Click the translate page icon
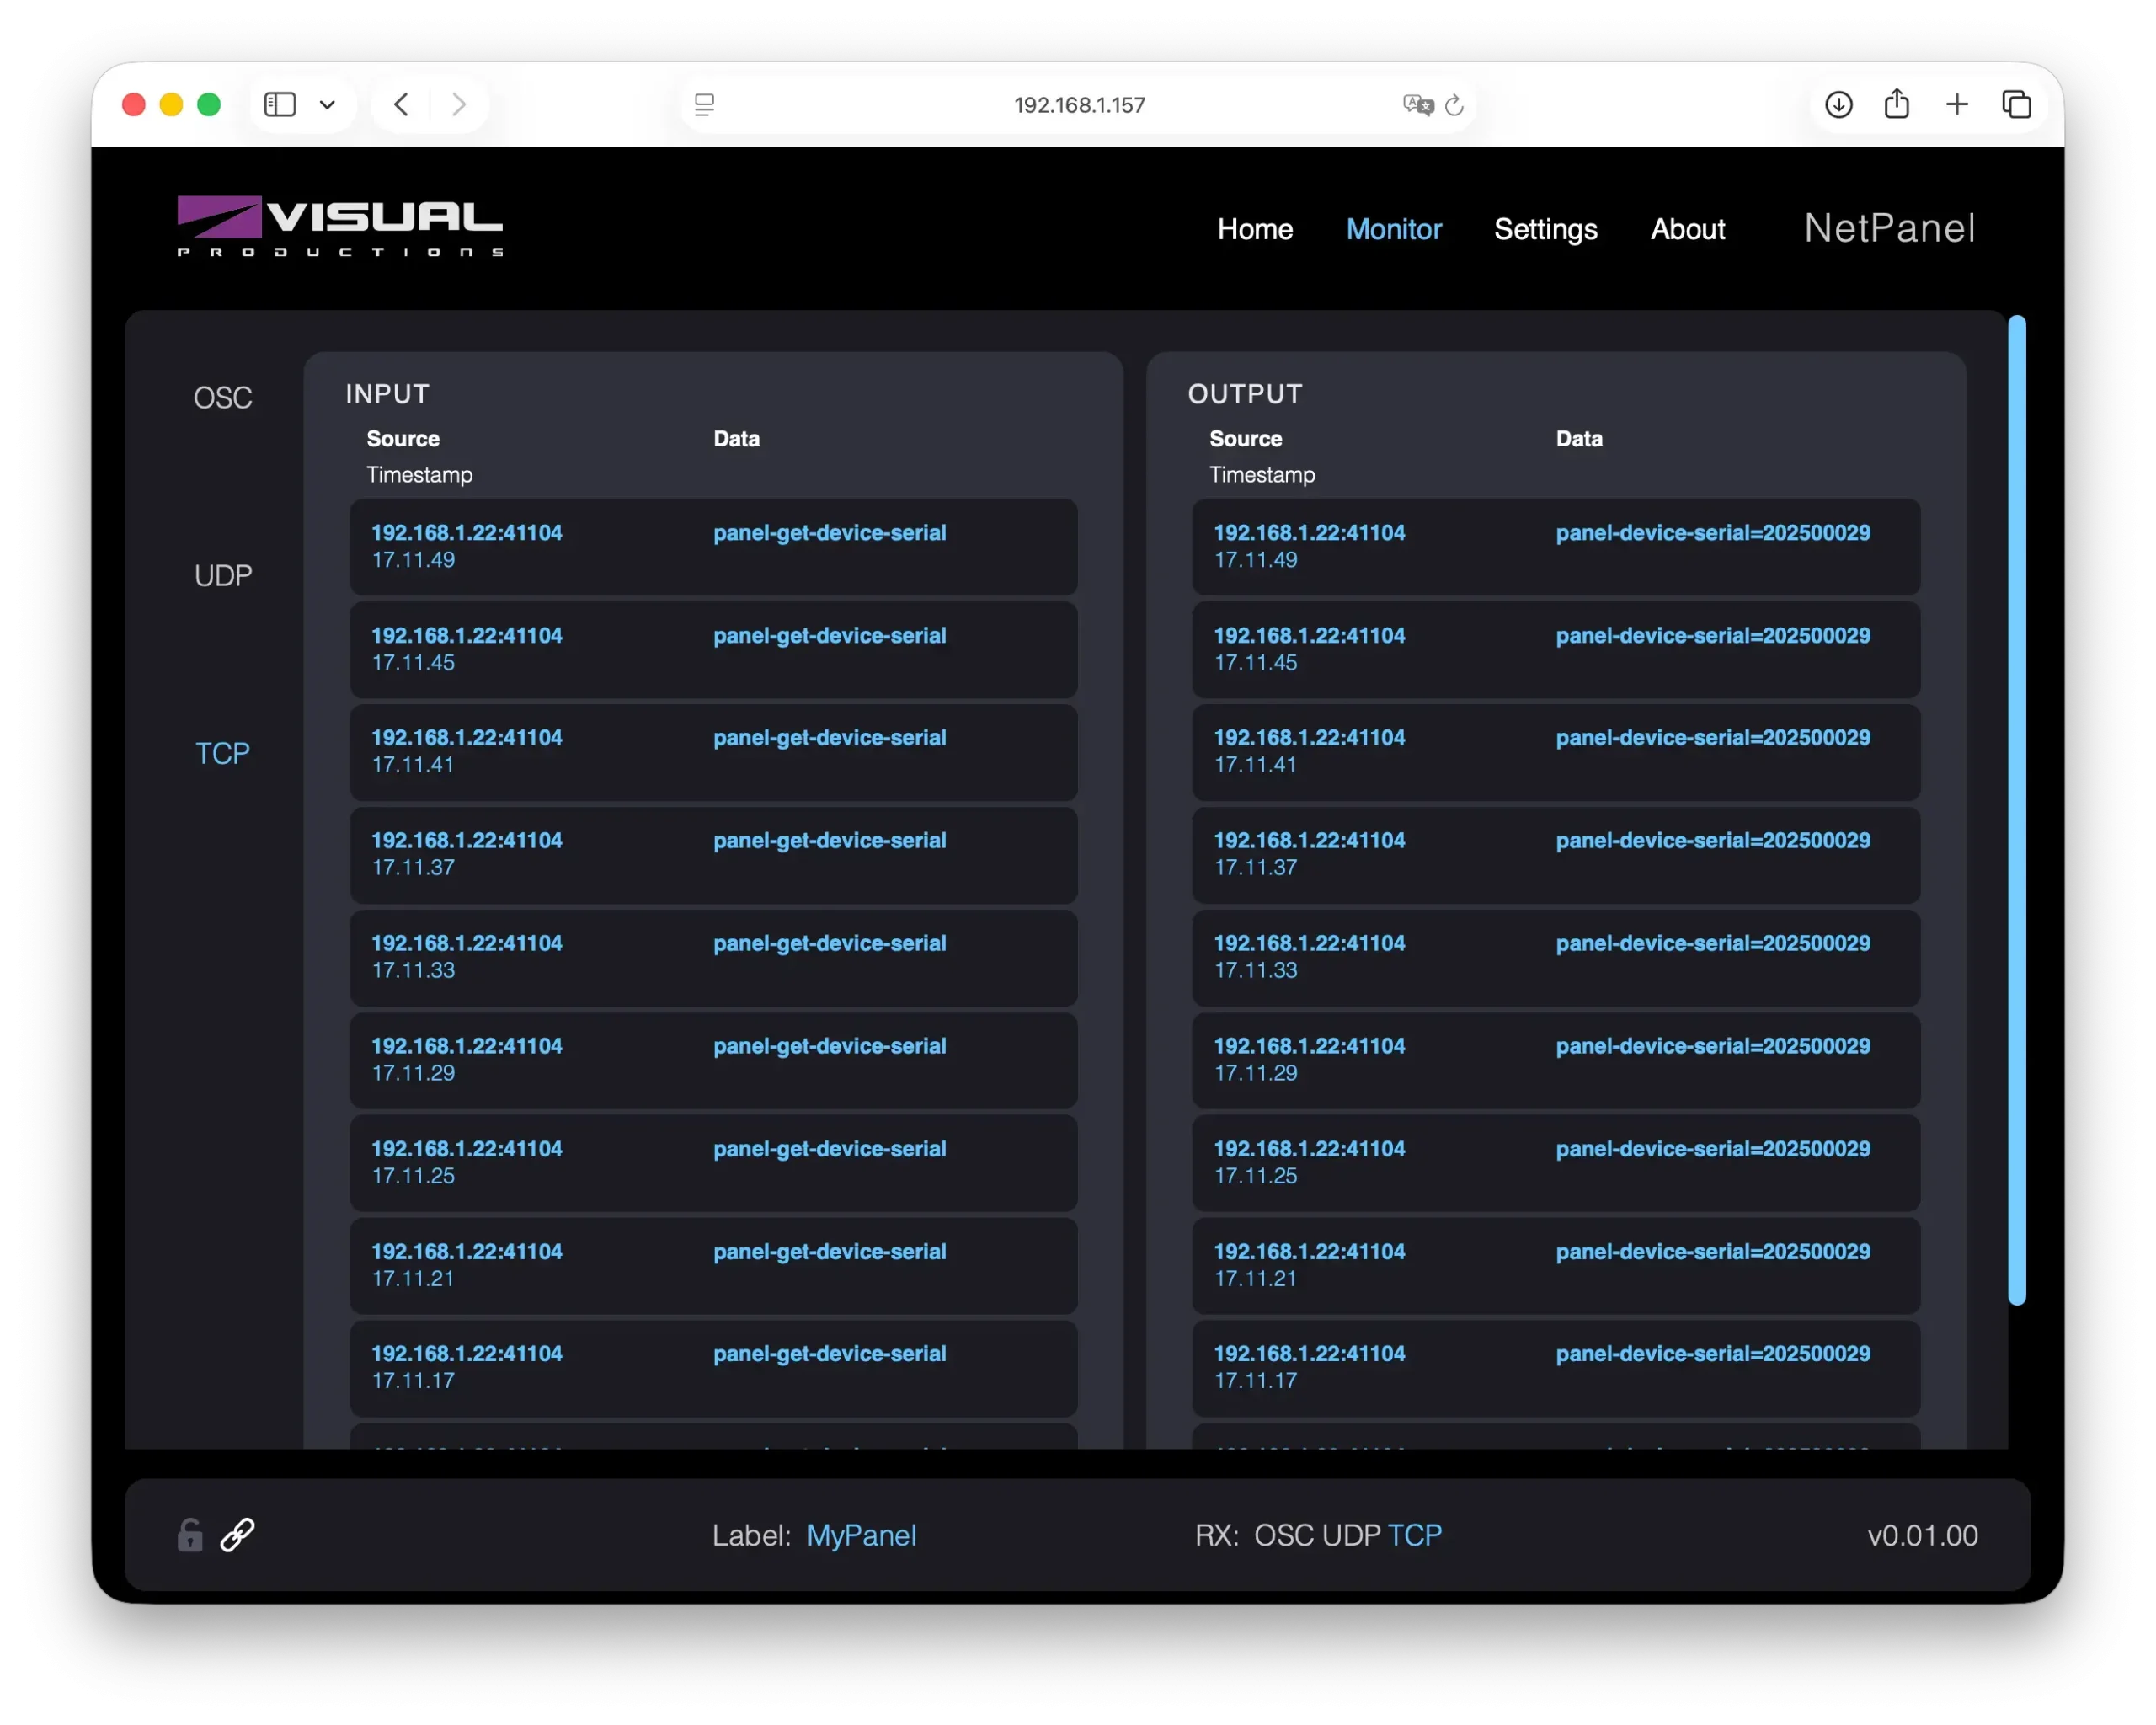Image resolution: width=2156 pixels, height=1725 pixels. tap(1417, 105)
